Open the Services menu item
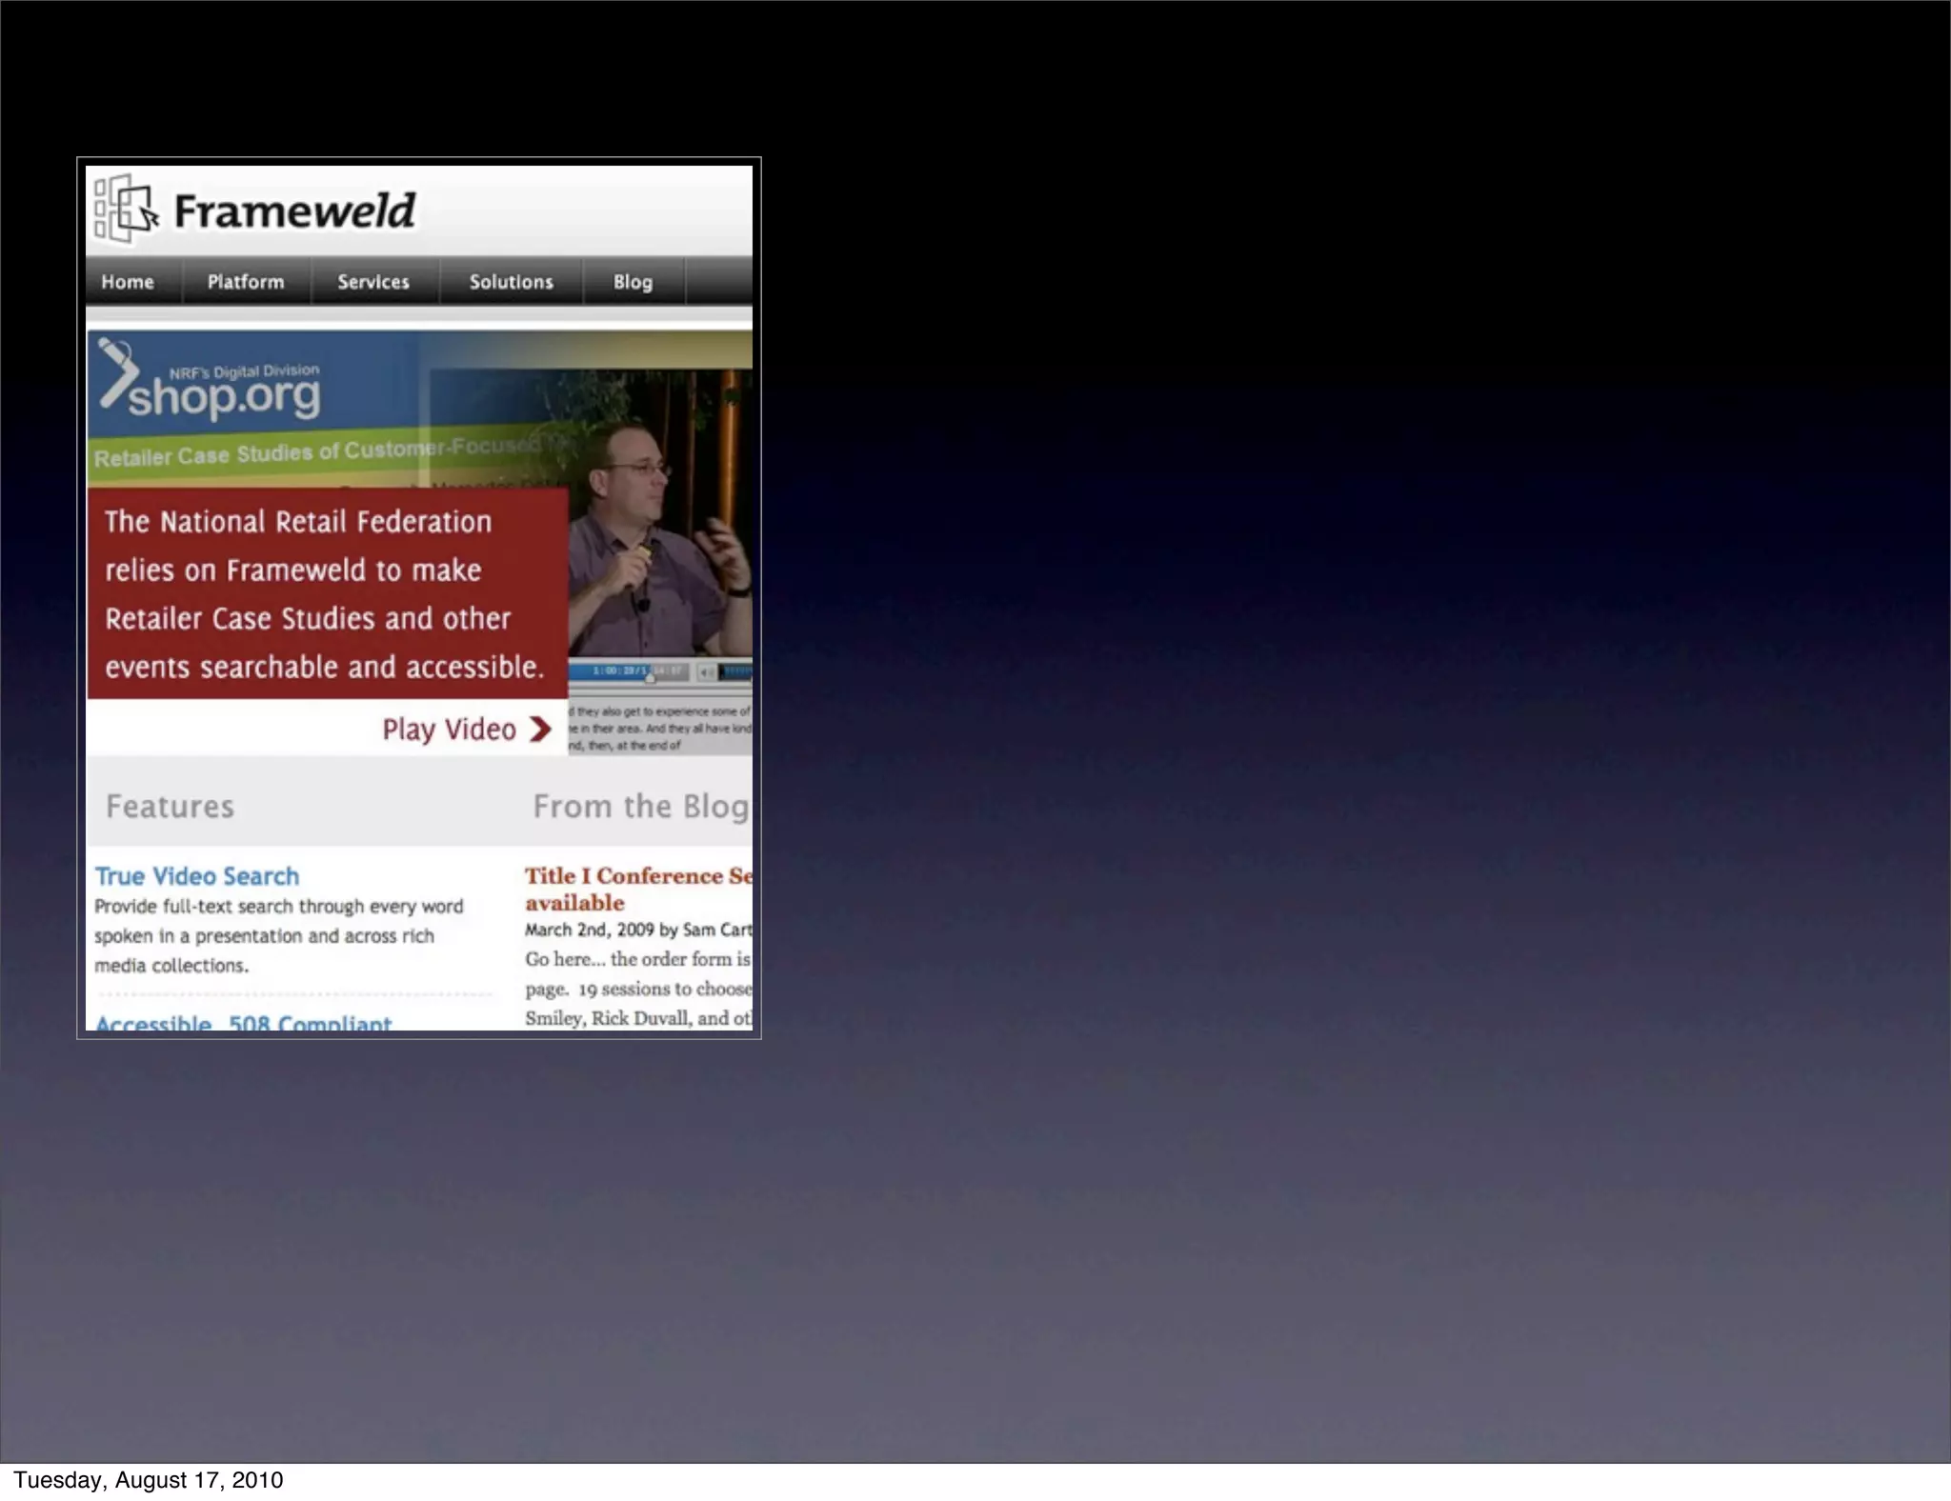1951x1501 pixels. click(373, 282)
